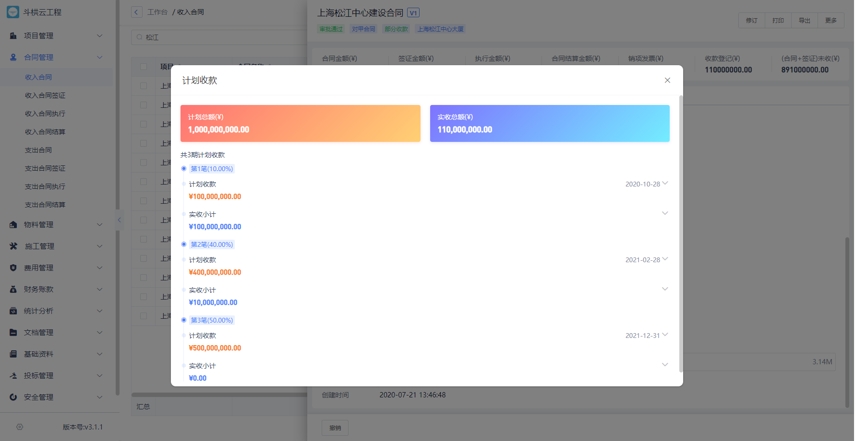Image resolution: width=855 pixels, height=441 pixels.
Task: Click the 统计分析 chart icon
Action: [13, 311]
